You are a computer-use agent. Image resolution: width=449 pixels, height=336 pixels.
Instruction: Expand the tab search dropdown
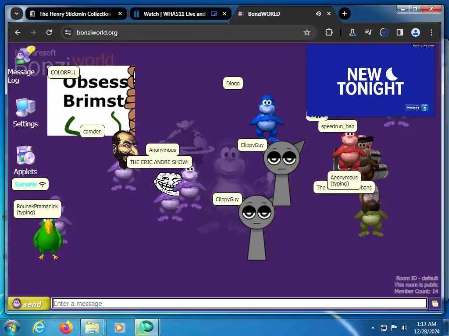coord(17,14)
